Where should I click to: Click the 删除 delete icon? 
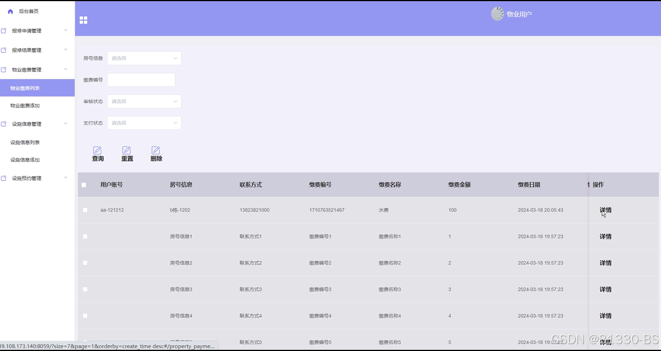[156, 150]
